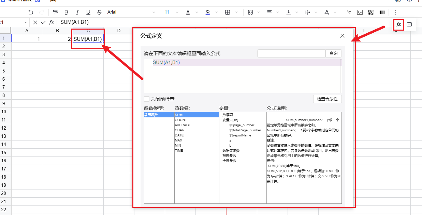Viewport: 422px width, 215px height.
Task: Expand the cell name box dropdown
Action: (x=26, y=22)
